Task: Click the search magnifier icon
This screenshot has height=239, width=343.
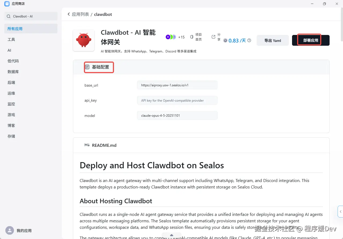Action: (9, 16)
